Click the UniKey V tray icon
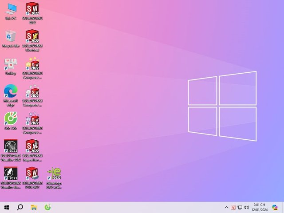 [x=233, y=208]
